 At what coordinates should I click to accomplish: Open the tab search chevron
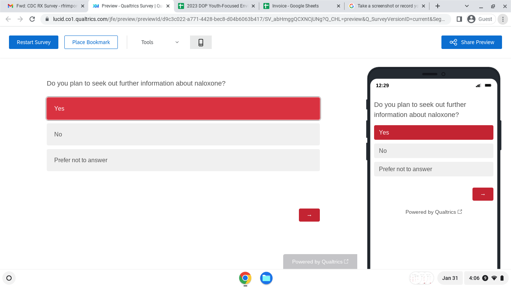[467, 6]
